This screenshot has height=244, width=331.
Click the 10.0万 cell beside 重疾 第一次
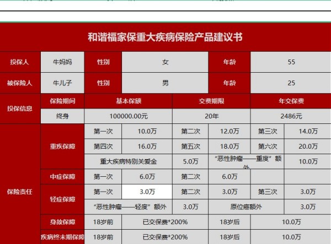tap(147, 131)
